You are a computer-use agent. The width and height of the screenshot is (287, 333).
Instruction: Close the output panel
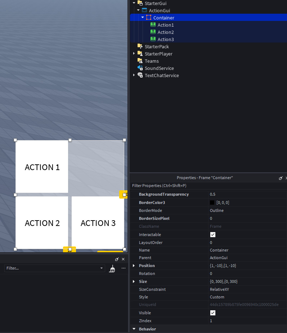tap(123, 259)
